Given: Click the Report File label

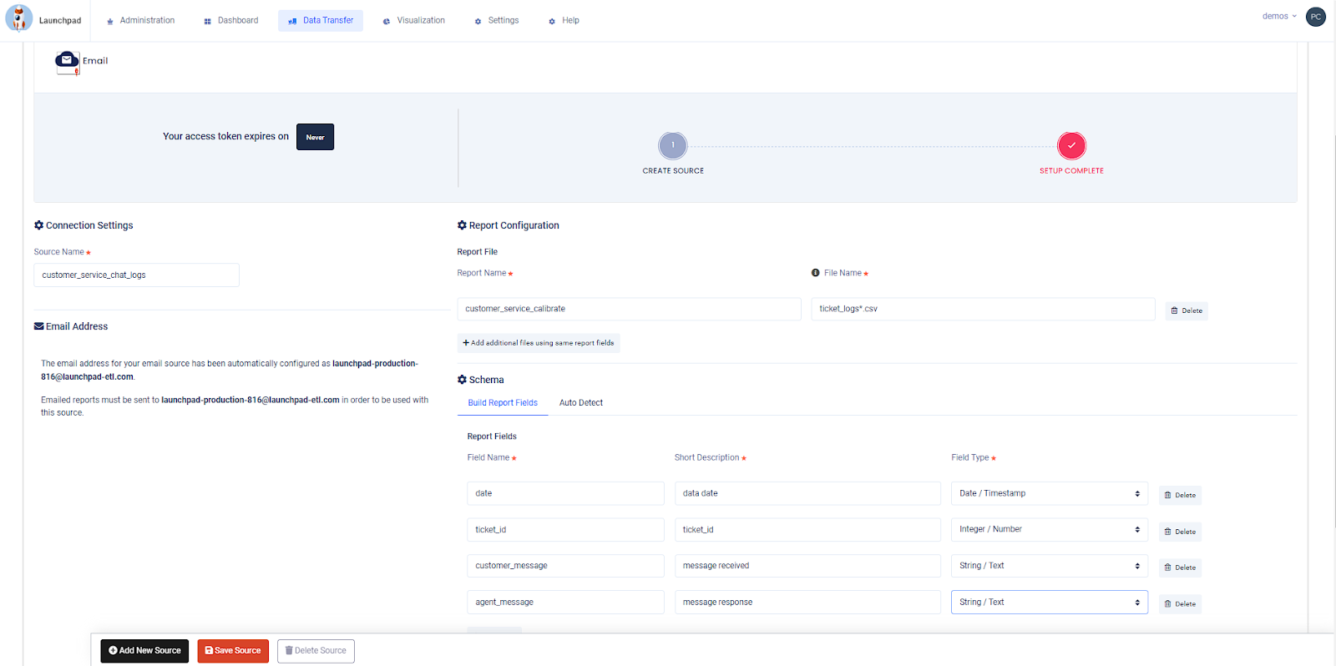Looking at the screenshot, I should pyautogui.click(x=478, y=252).
